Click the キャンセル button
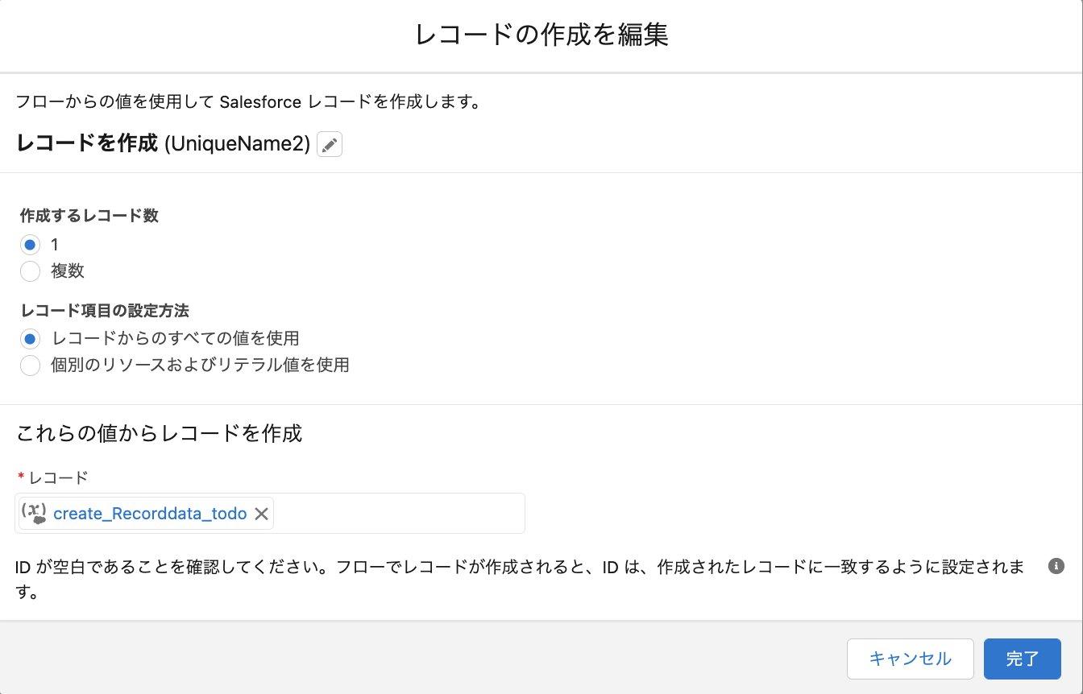The width and height of the screenshot is (1083, 694). [x=911, y=659]
